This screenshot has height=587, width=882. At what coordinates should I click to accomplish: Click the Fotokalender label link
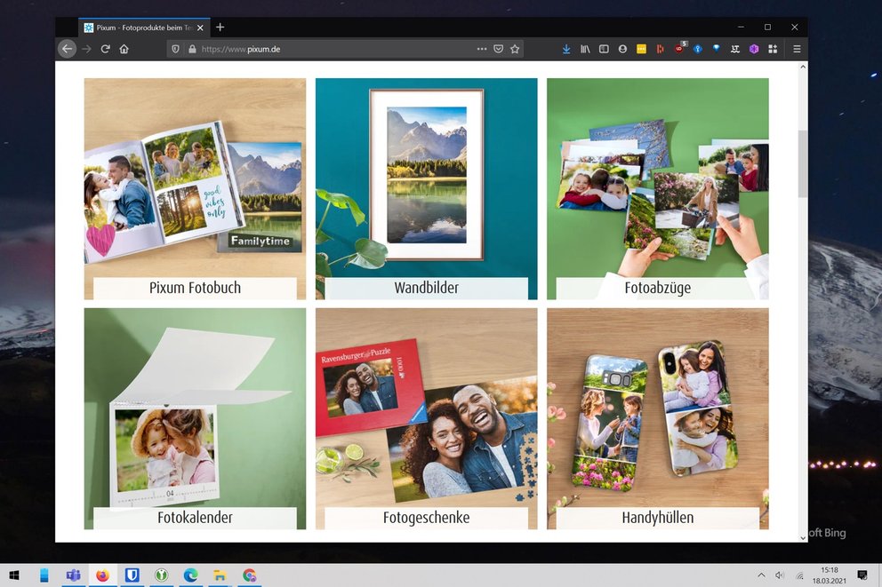[x=196, y=518]
